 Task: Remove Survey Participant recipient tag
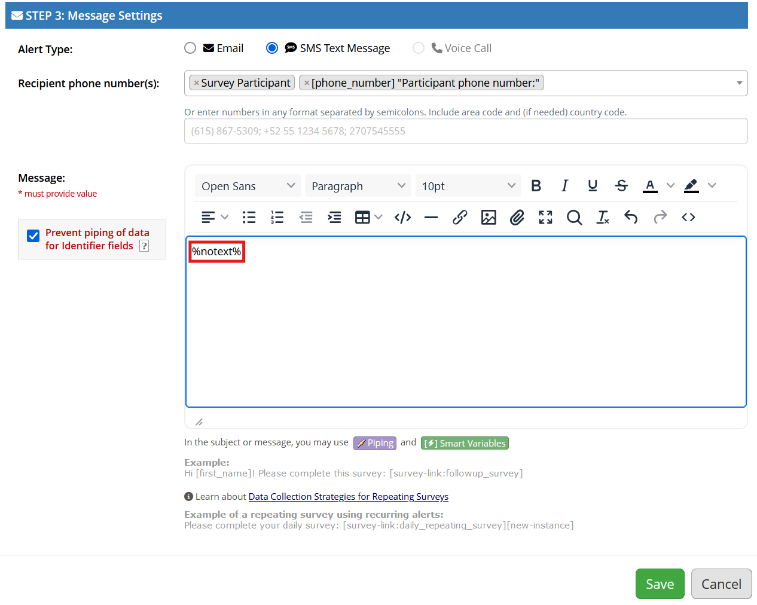[x=196, y=83]
